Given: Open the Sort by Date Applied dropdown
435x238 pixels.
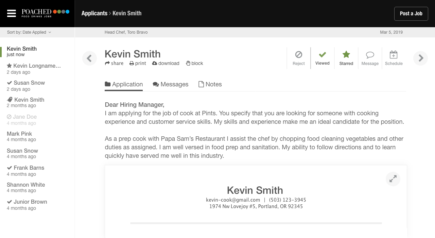Looking at the screenshot, I should 29,32.
